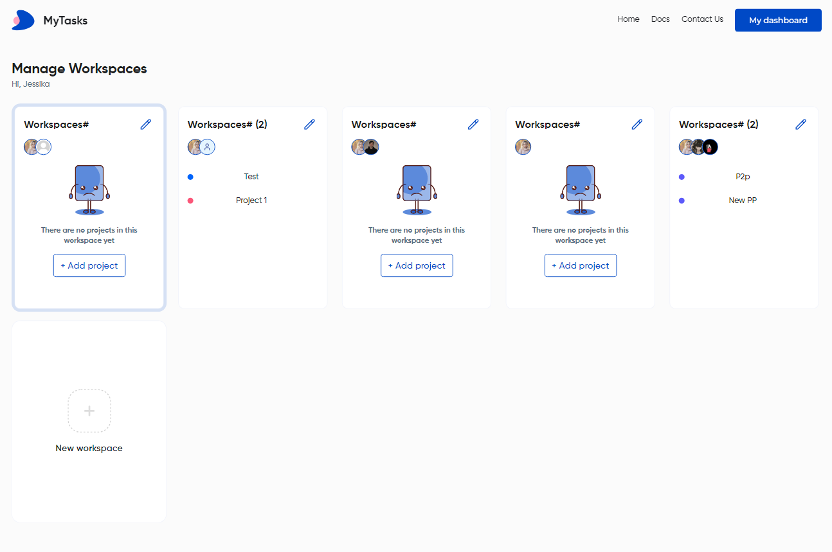
Task: Open the Docs menu item
Action: click(x=660, y=19)
